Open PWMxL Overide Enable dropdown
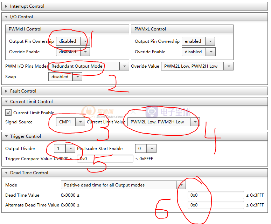The height and width of the screenshot is (224, 271). (x=210, y=52)
